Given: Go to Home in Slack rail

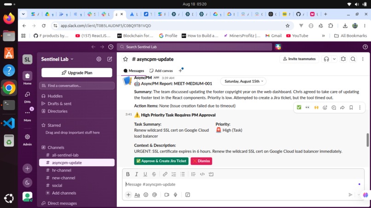Looking at the screenshot, I should [27, 78].
